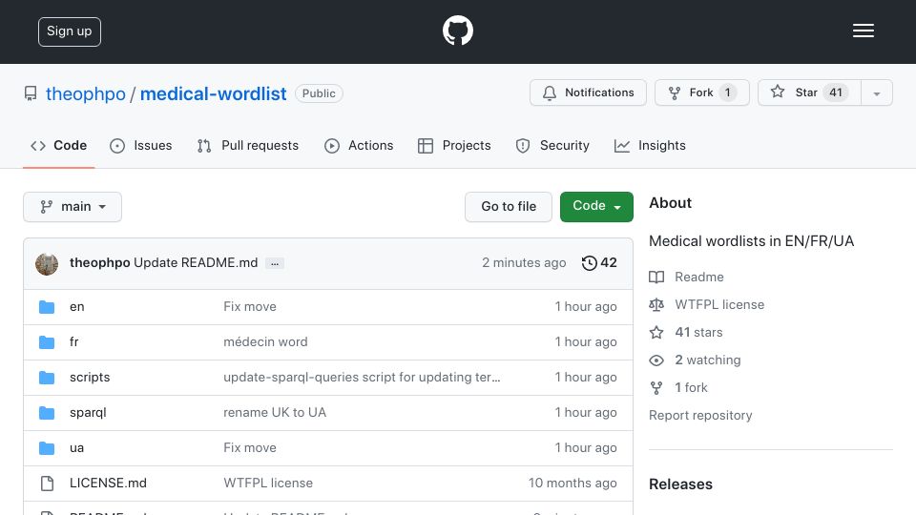Click the 'WTFPL license' commit message
This screenshot has height=515, width=916.
pyautogui.click(x=268, y=483)
